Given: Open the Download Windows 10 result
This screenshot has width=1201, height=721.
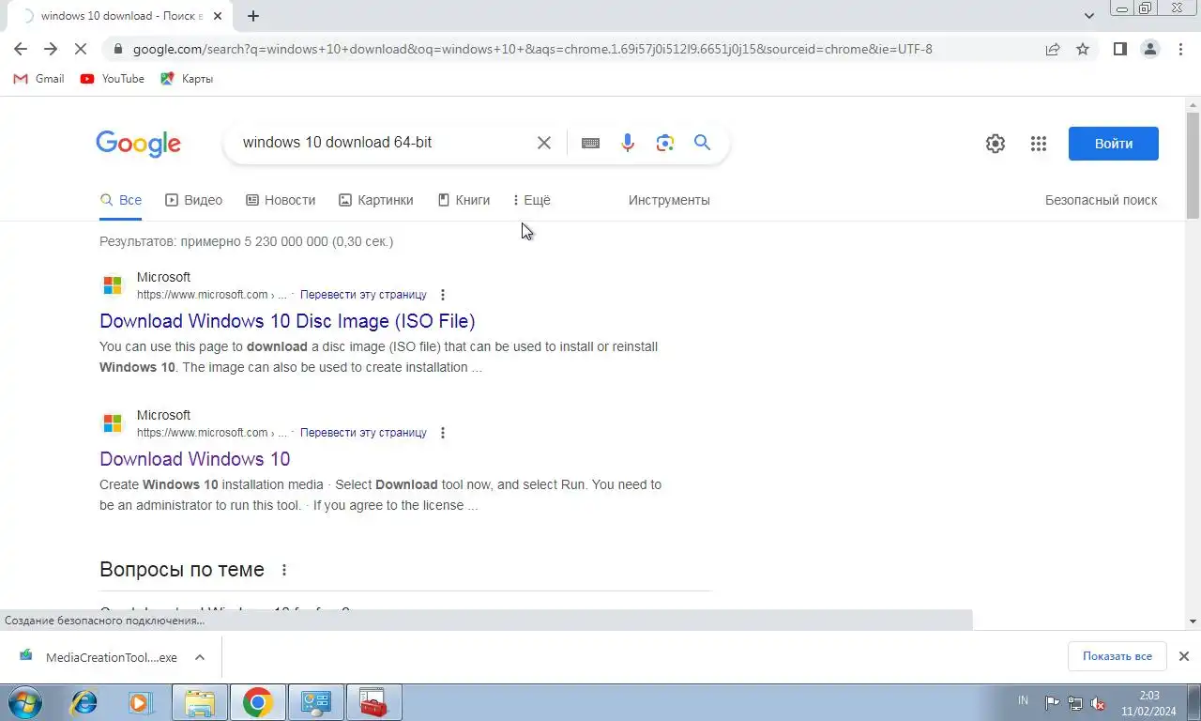Looking at the screenshot, I should (194, 459).
